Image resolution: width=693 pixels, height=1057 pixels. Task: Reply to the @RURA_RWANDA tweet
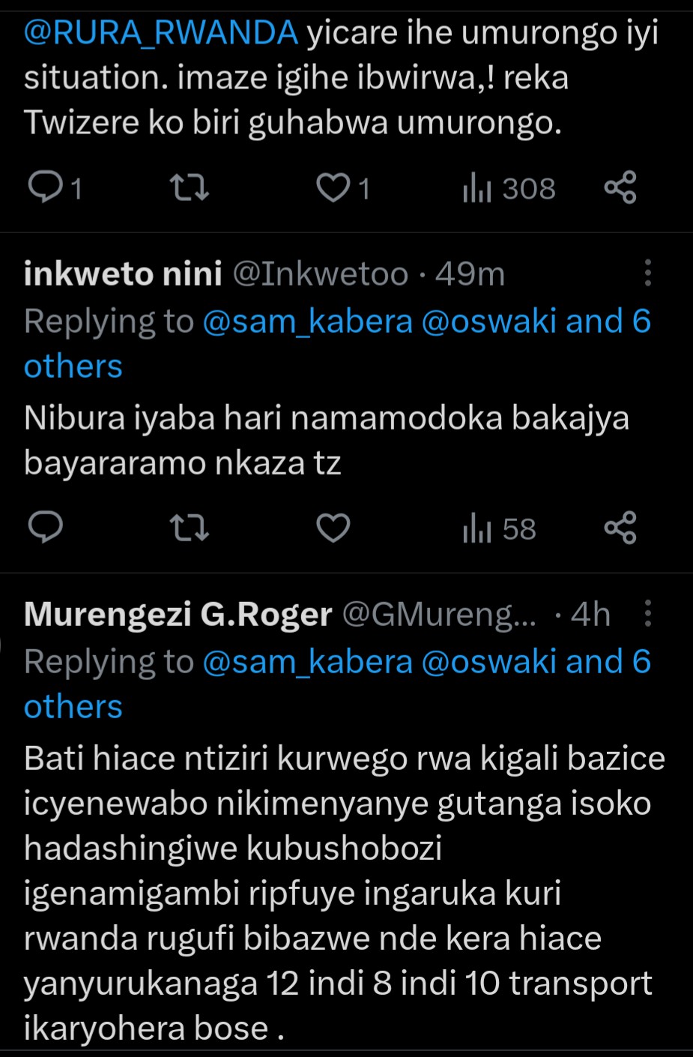(x=46, y=187)
